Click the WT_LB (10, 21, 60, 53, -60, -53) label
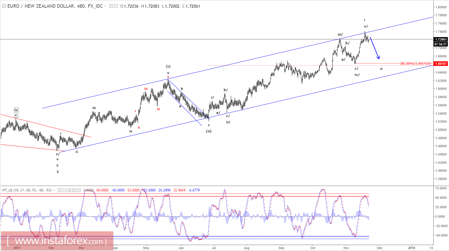The height and width of the screenshot is (251, 449). tap(27, 190)
